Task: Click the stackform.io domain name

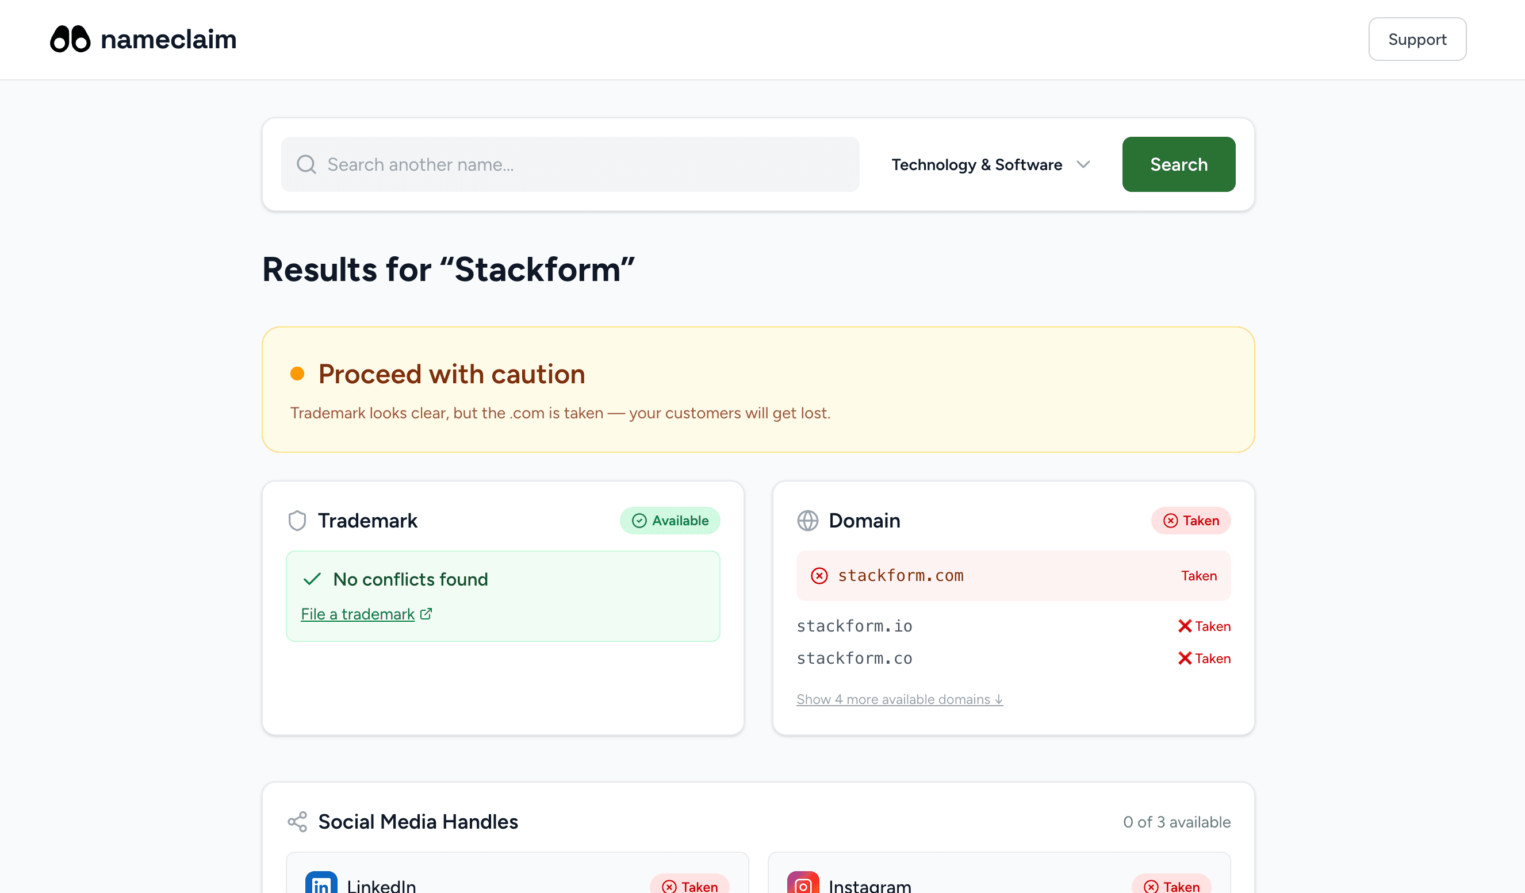Action: 854,626
